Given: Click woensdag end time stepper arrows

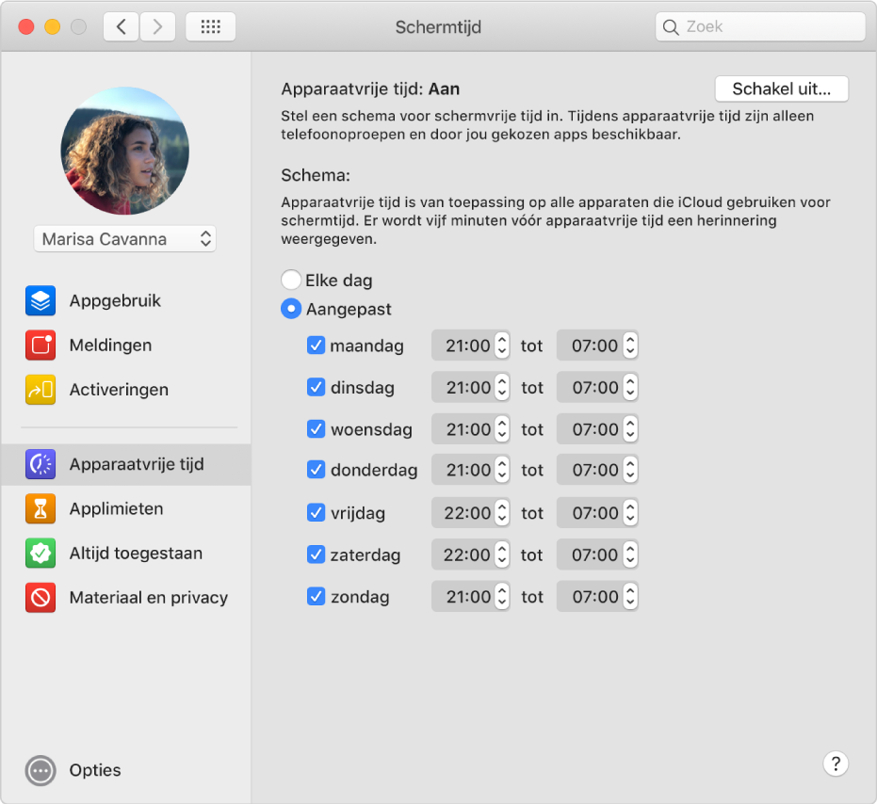Looking at the screenshot, I should click(630, 429).
